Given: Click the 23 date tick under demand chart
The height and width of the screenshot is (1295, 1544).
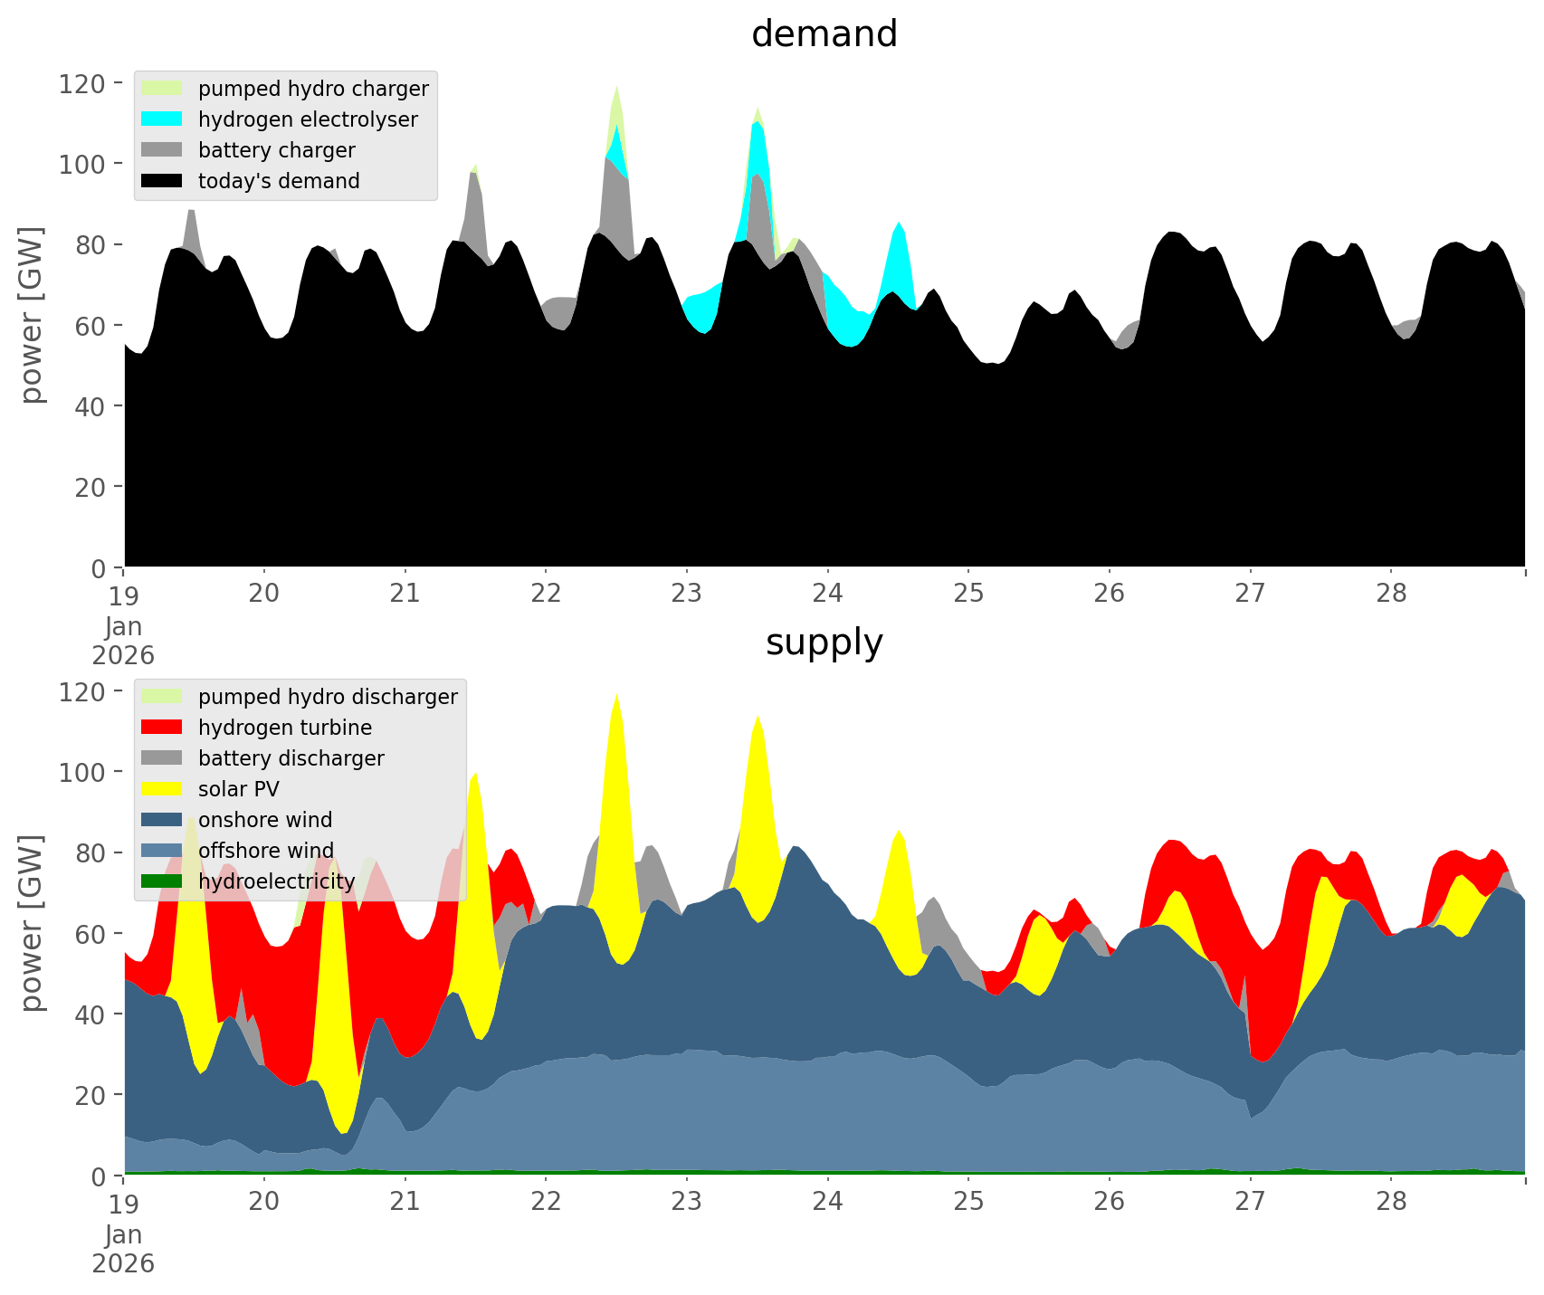Looking at the screenshot, I should pyautogui.click(x=687, y=594).
